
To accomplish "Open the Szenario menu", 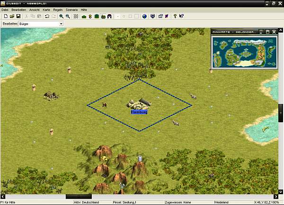I will (x=72, y=9).
